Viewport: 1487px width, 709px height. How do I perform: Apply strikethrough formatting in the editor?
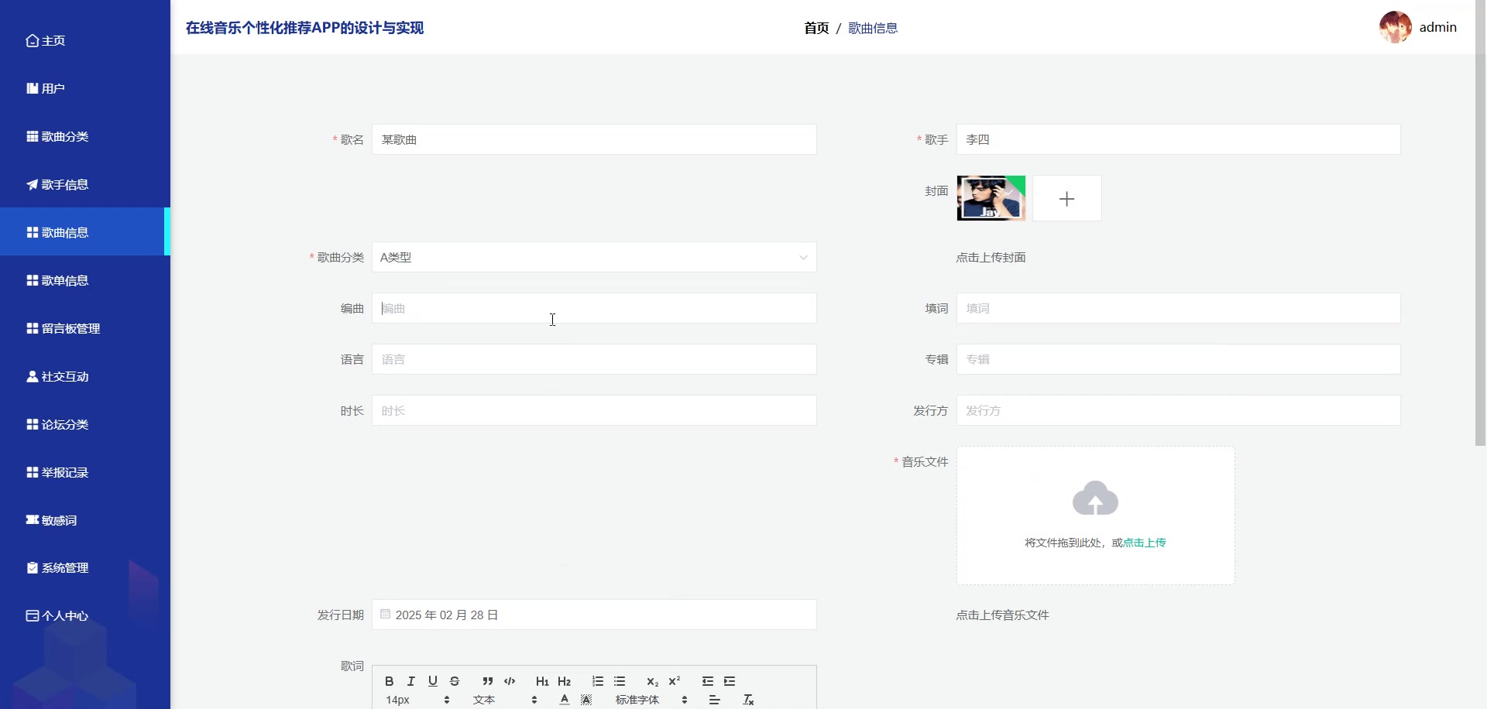pyautogui.click(x=454, y=681)
